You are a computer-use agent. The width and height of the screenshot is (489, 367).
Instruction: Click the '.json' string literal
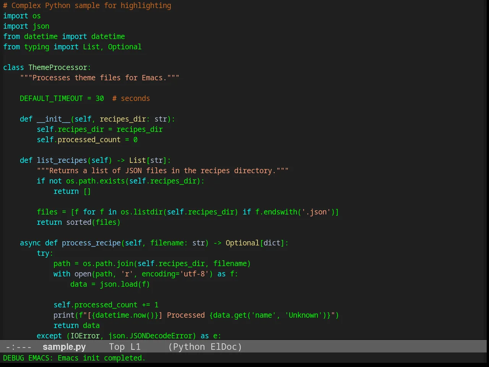pyautogui.click(x=316, y=212)
